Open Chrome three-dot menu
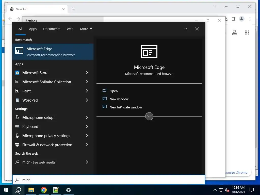Screen dimensions: 260x195 pyautogui.click(x=250, y=19)
